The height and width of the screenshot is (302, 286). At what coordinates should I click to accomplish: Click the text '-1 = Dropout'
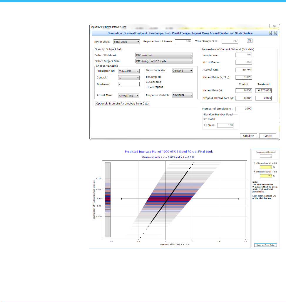pos(154,87)
